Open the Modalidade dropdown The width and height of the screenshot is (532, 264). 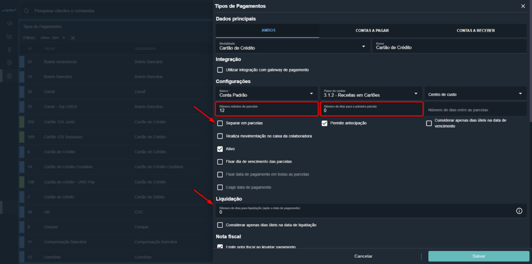coord(364,47)
